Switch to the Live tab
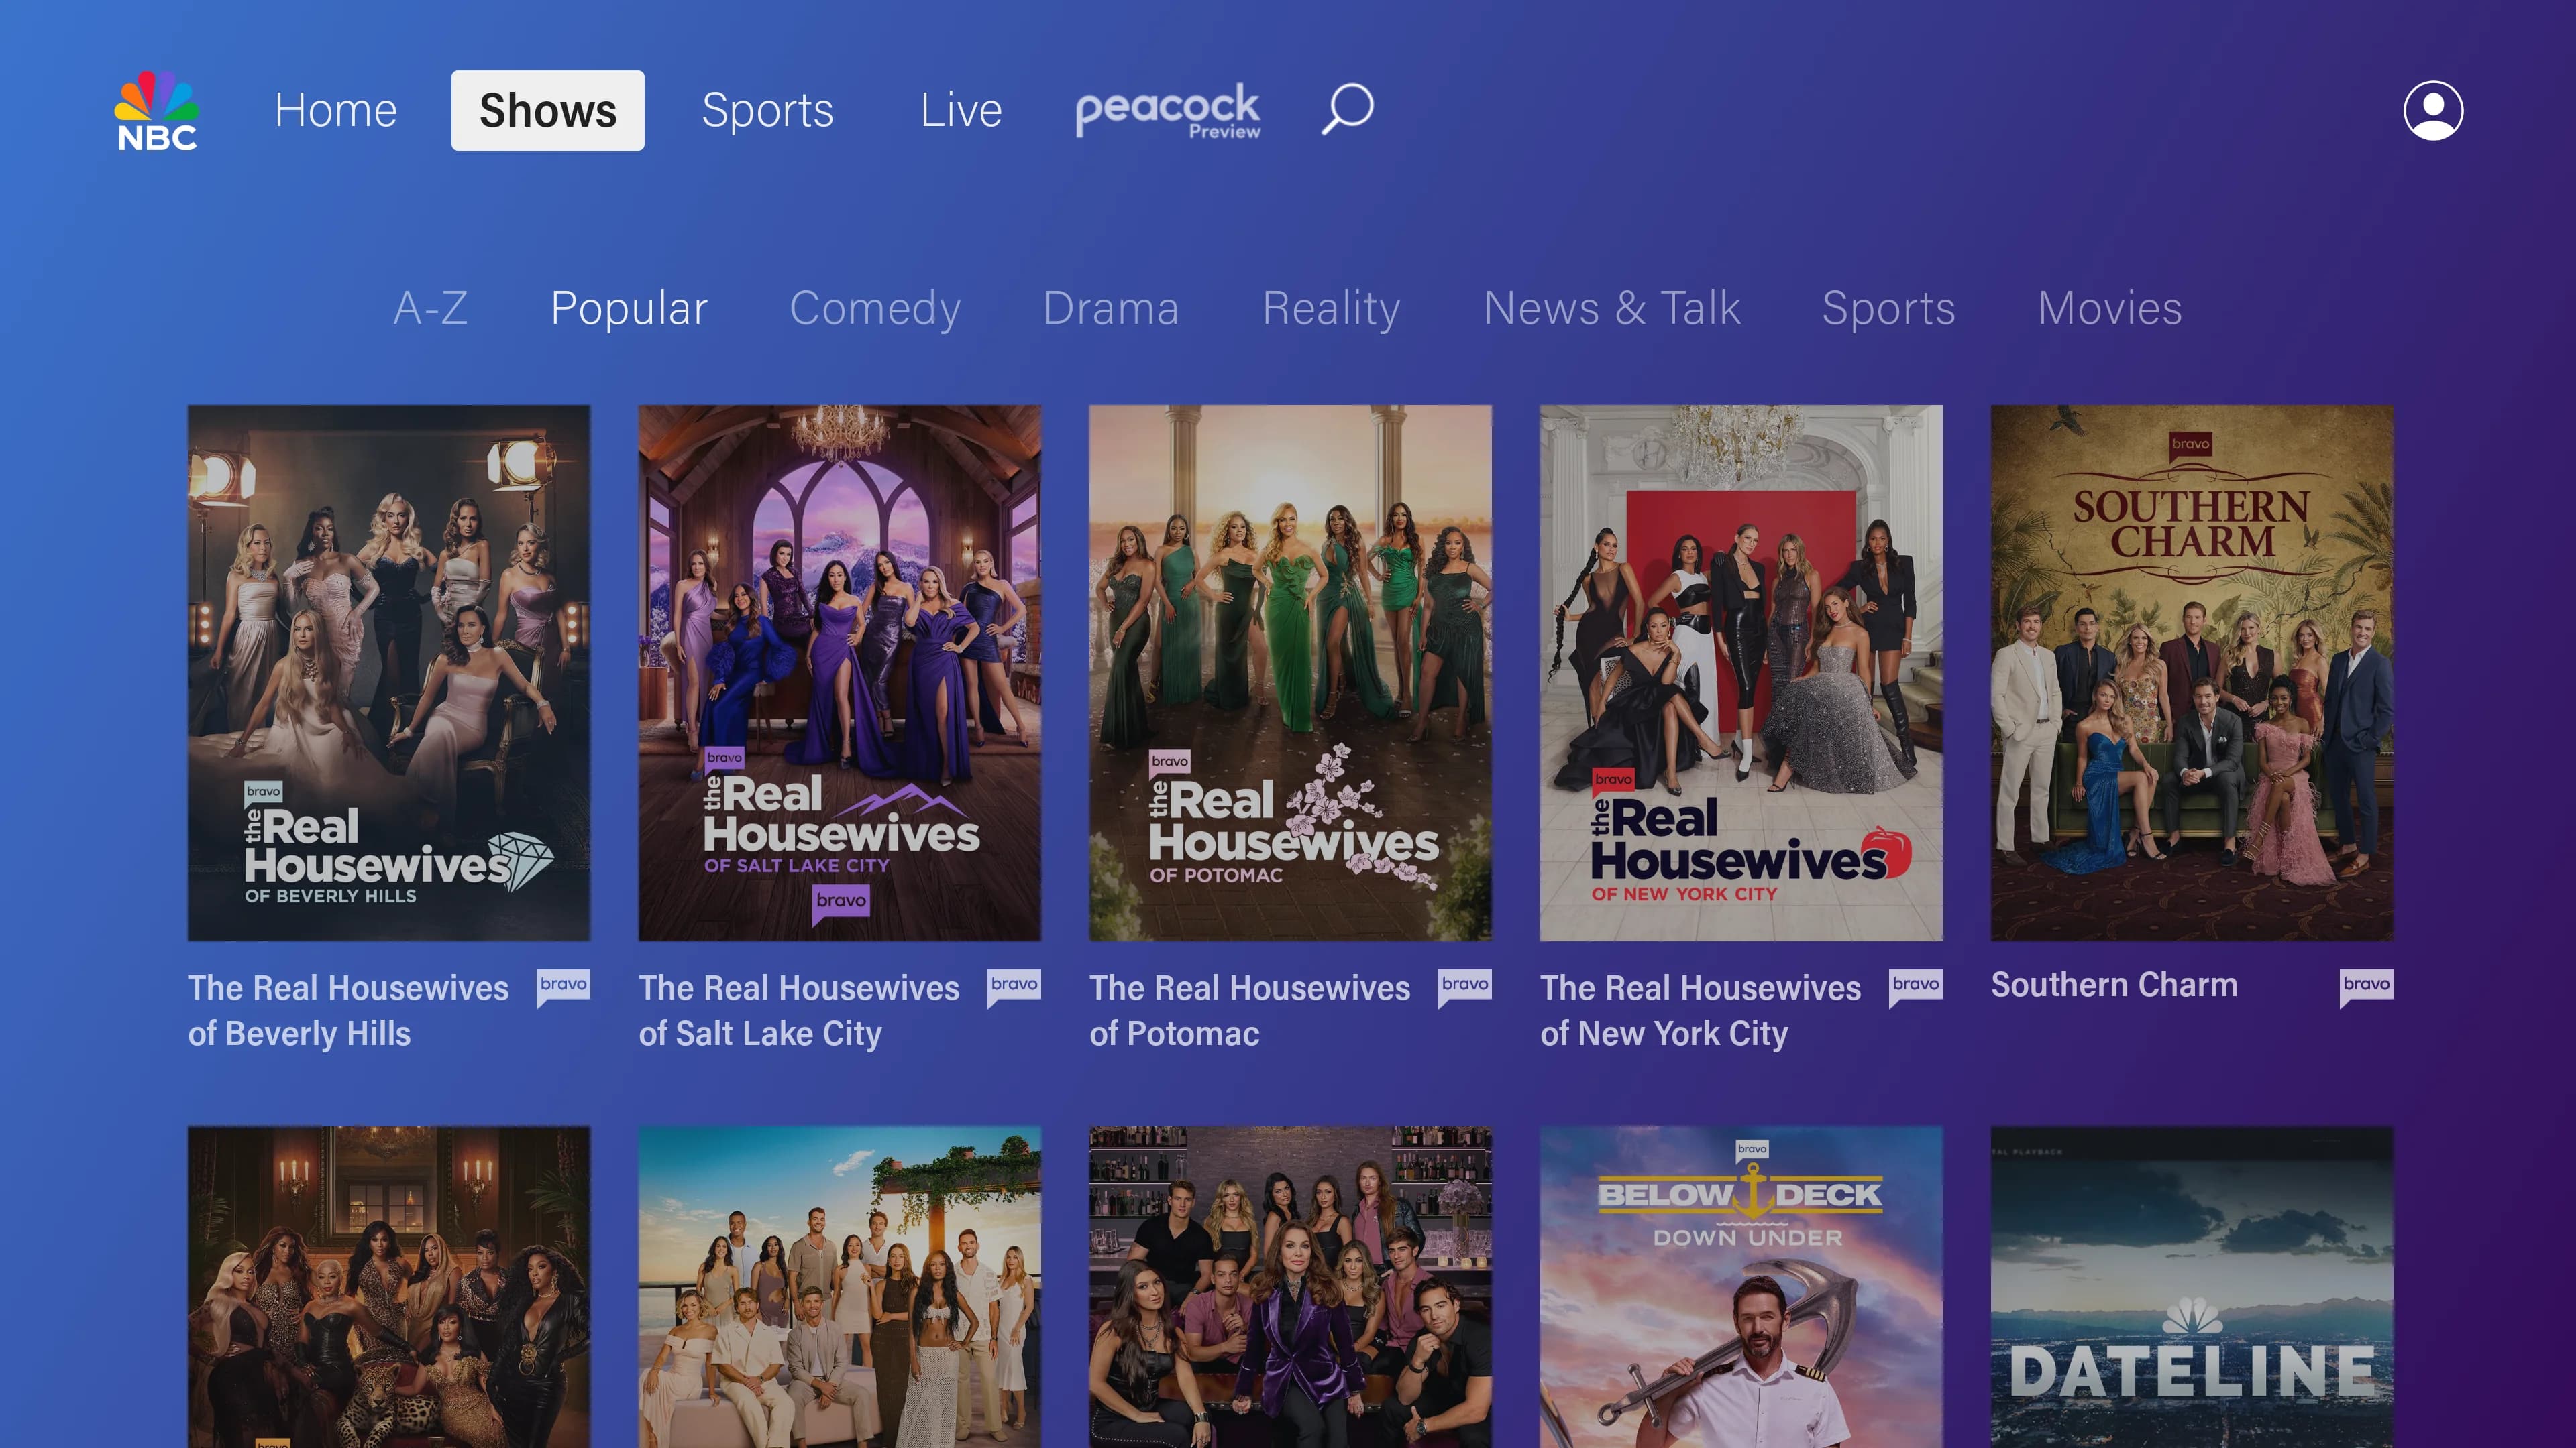This screenshot has width=2576, height=1448. (961, 110)
